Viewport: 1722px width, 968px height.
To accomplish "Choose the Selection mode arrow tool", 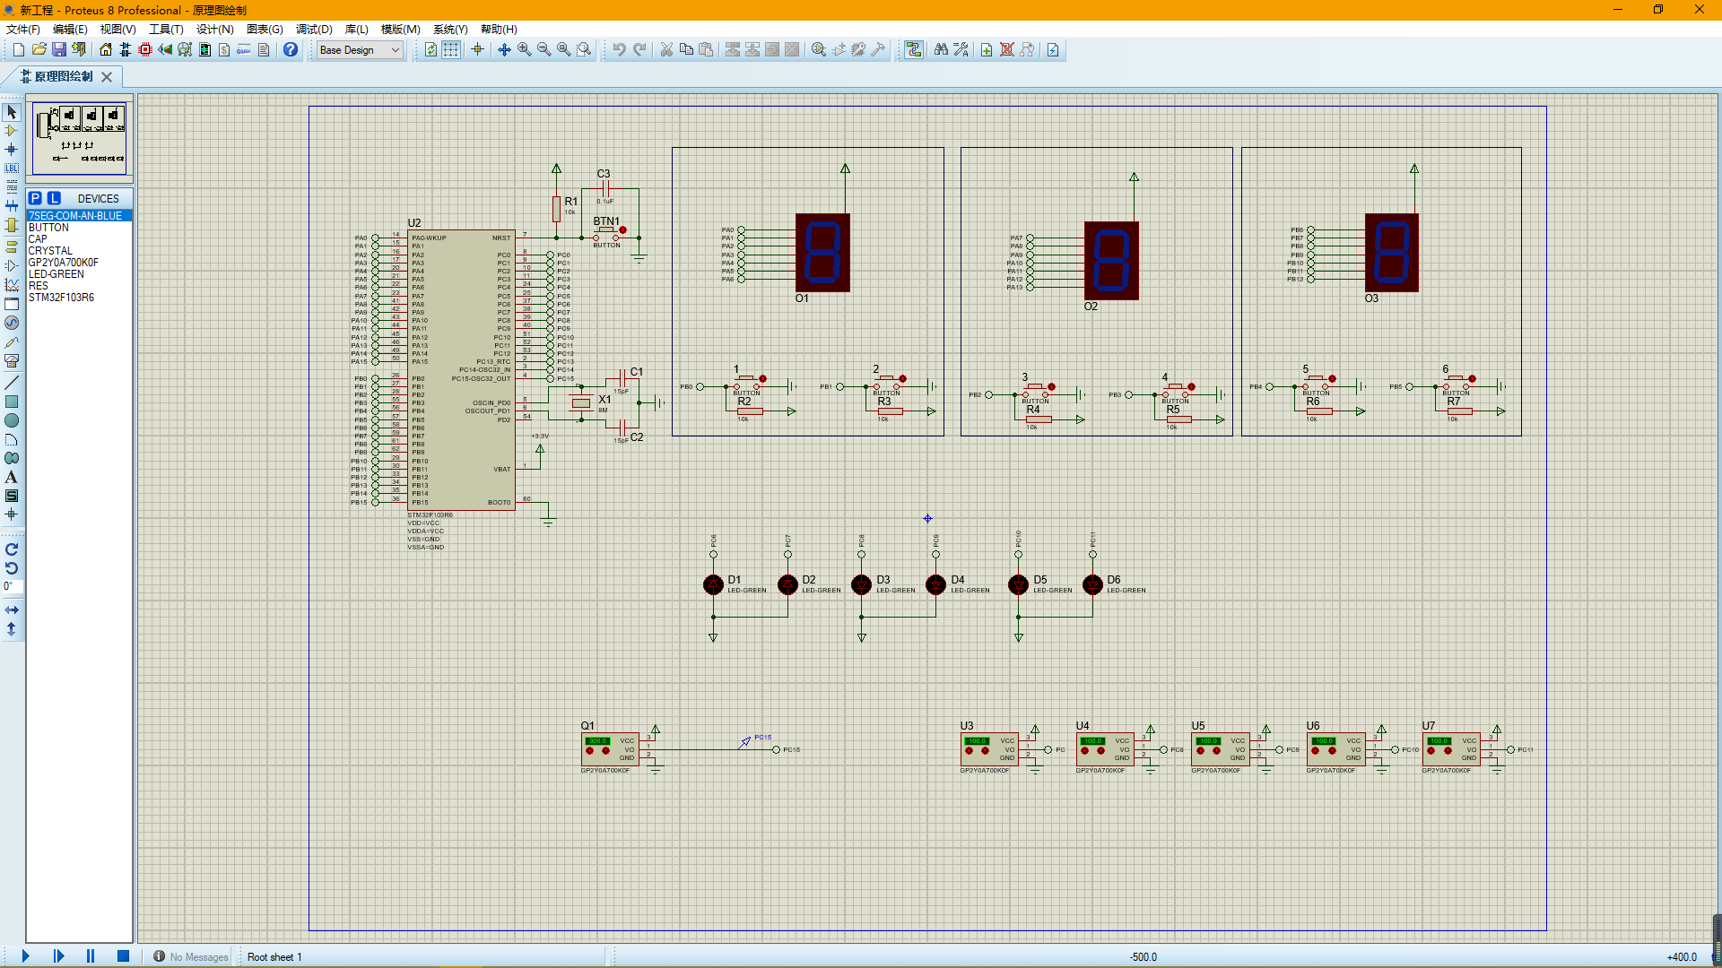I will tap(12, 112).
